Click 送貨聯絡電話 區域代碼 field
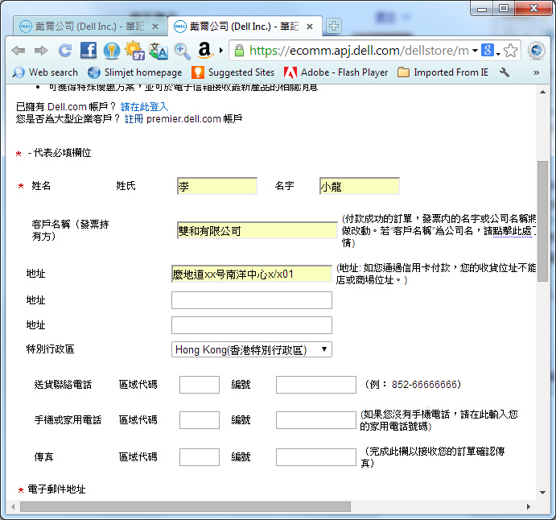 pos(200,385)
